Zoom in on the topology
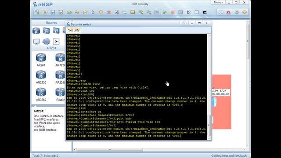This screenshot has width=281, height=158. tap(141, 12)
